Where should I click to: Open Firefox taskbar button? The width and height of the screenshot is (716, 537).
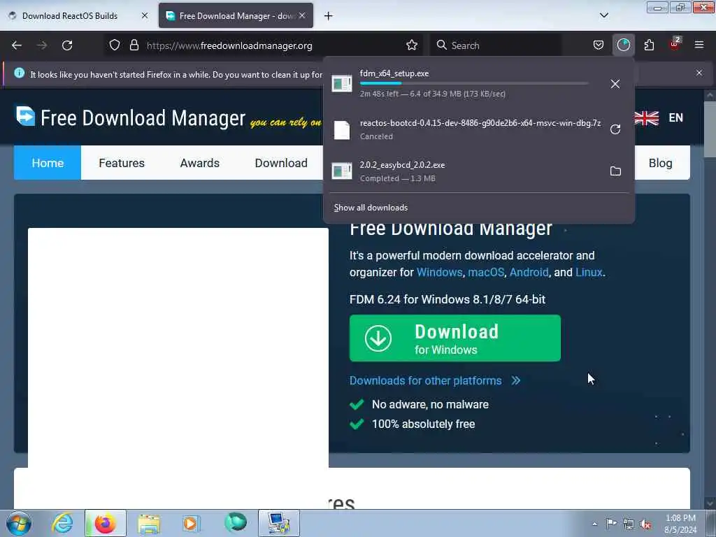click(x=105, y=523)
